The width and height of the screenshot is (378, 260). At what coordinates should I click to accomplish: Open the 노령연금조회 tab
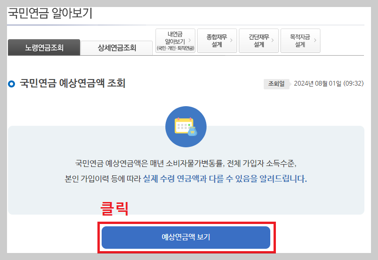click(44, 48)
